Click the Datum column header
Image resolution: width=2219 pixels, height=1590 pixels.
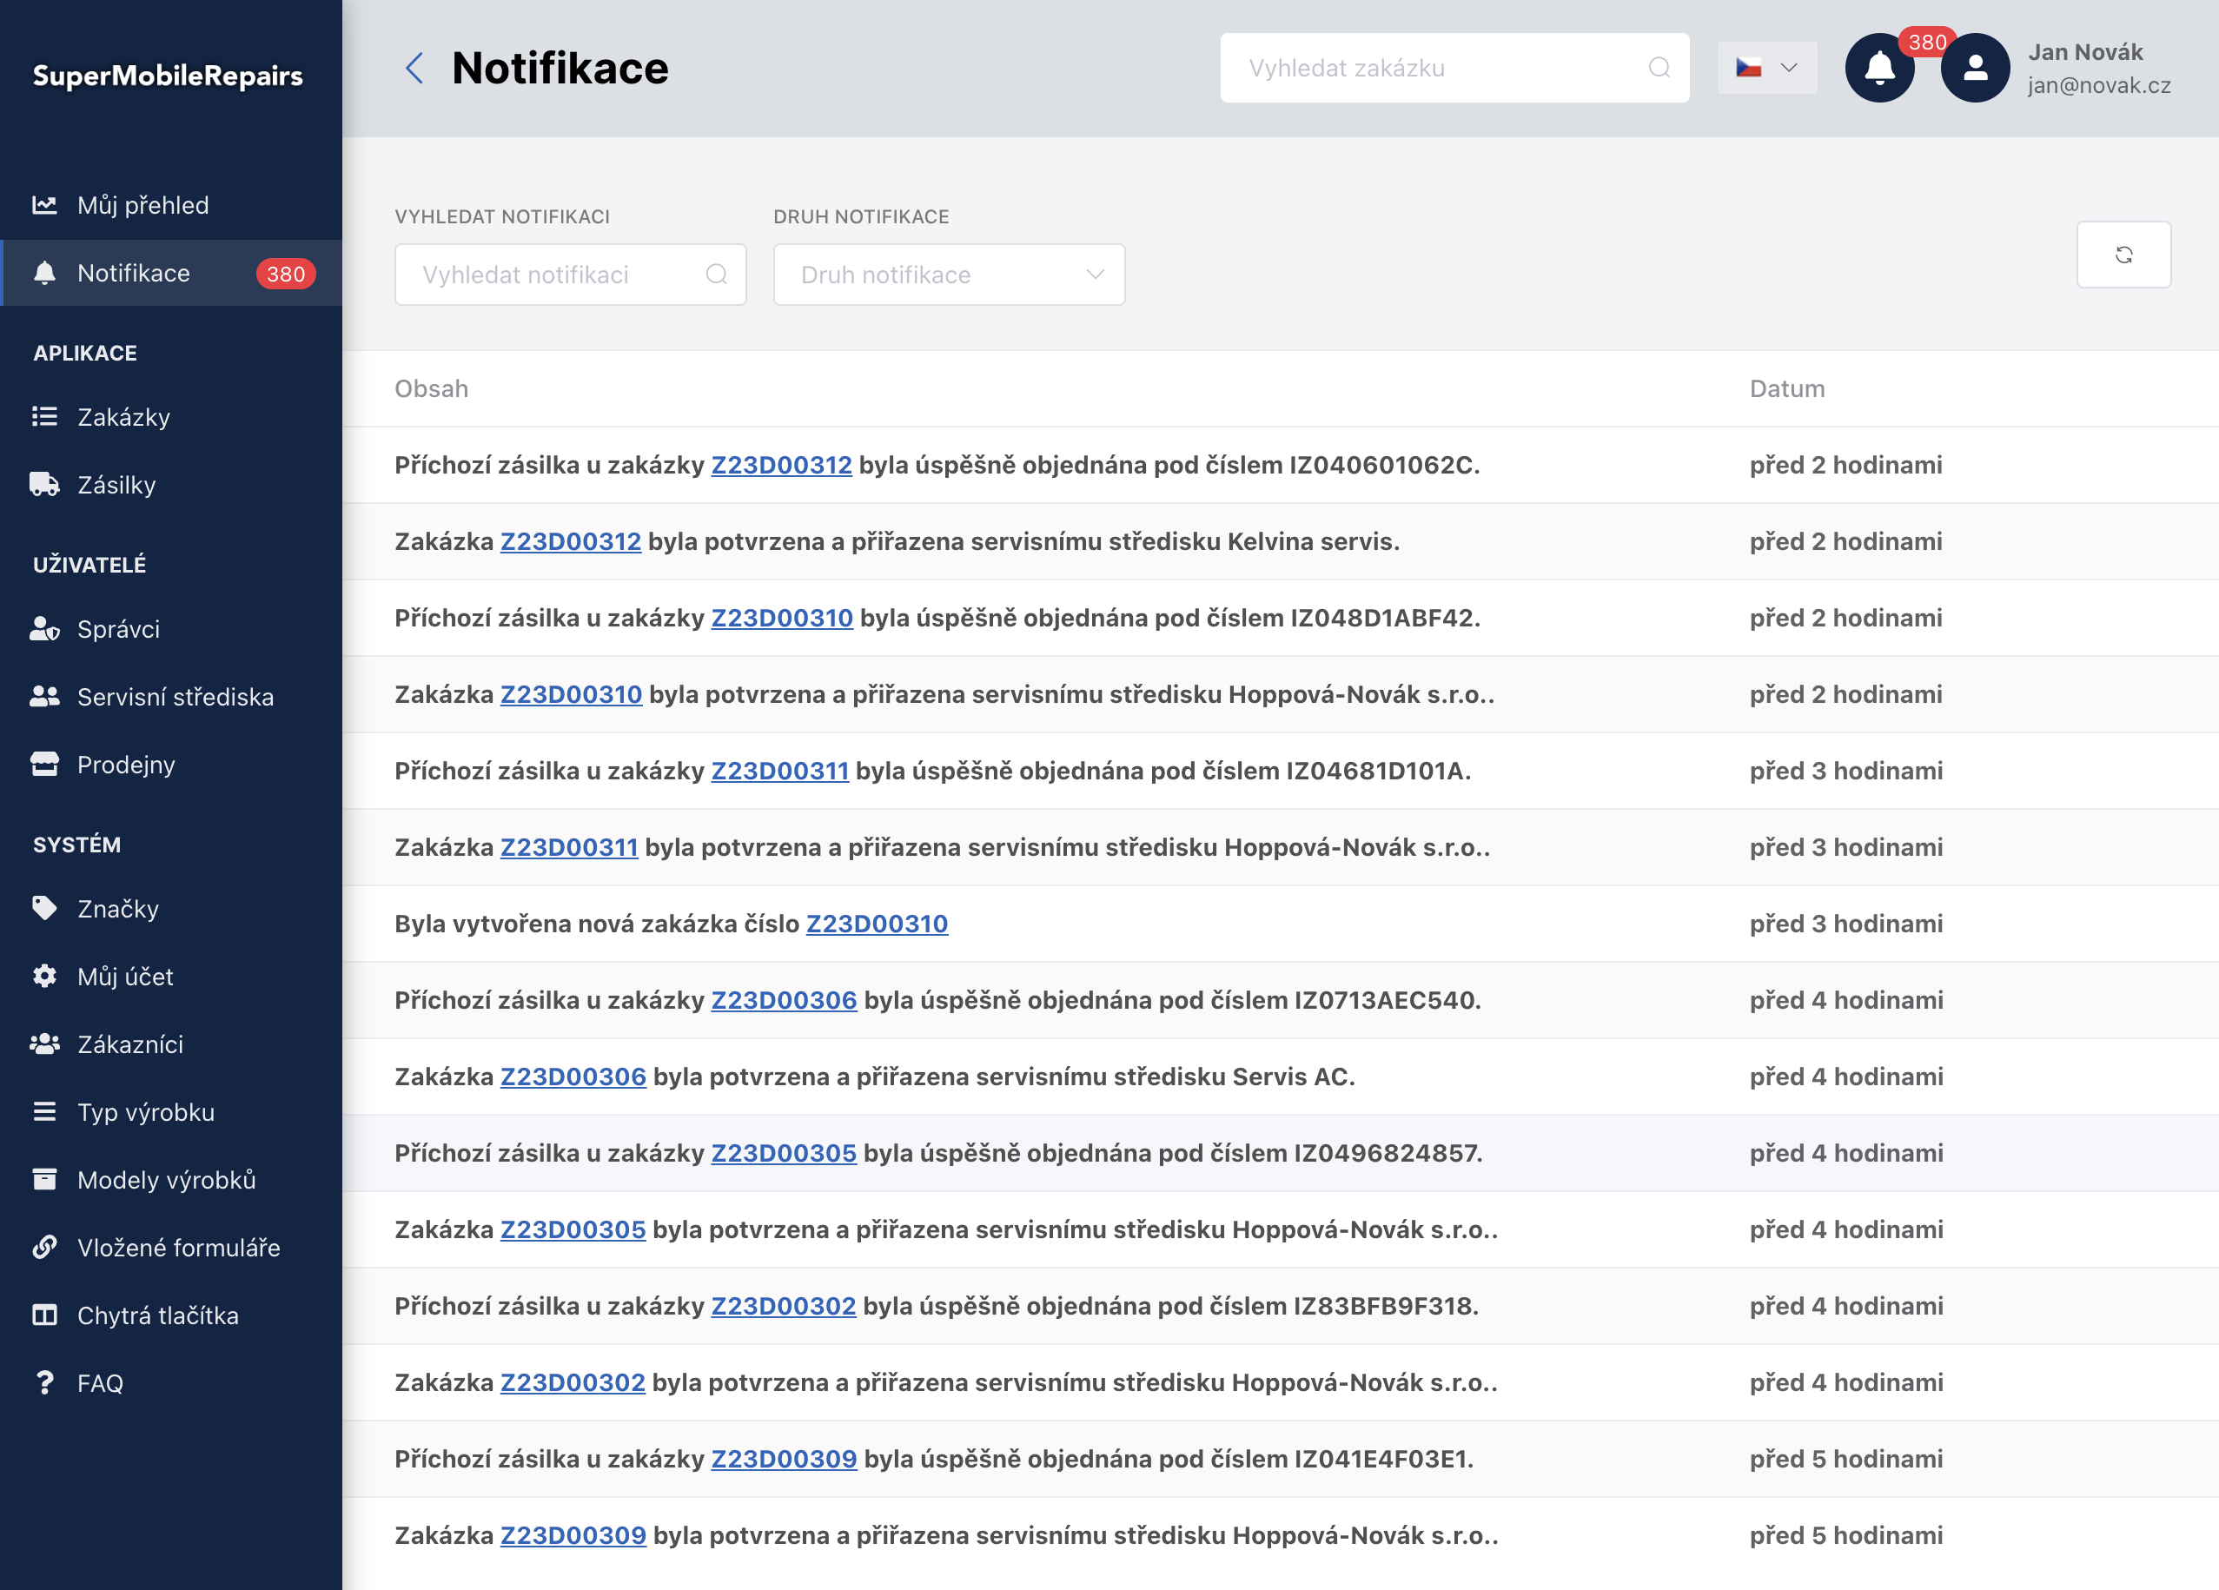(1786, 388)
